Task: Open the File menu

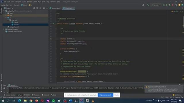Action: [x=5, y=2]
